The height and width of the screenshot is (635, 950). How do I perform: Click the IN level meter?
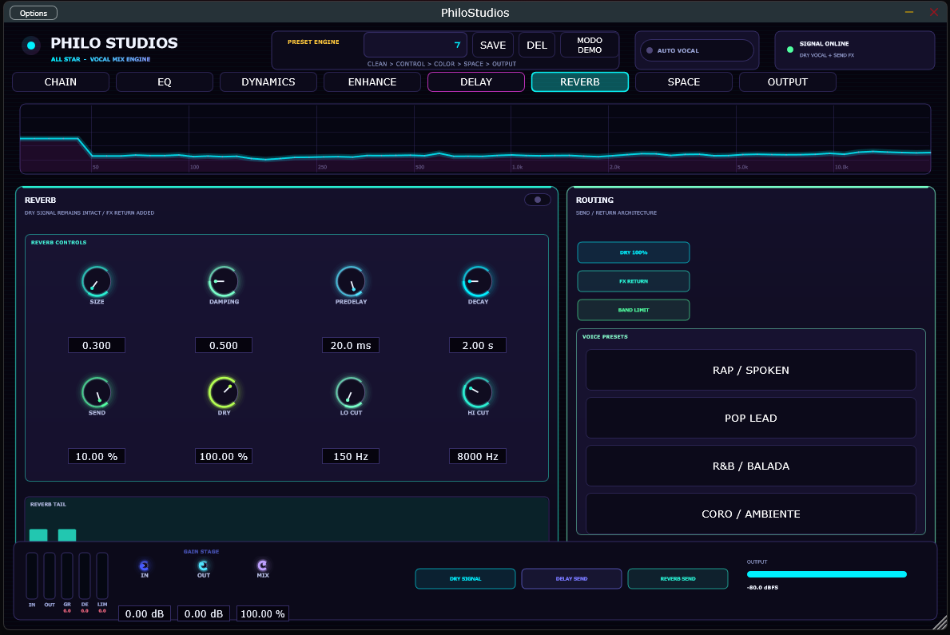(x=31, y=576)
